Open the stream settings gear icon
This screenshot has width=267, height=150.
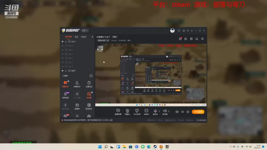[188, 112]
